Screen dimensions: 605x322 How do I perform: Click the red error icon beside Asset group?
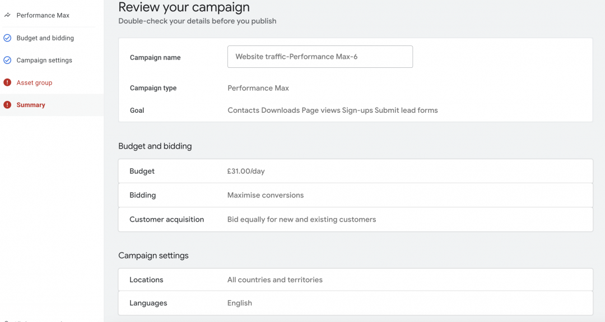(x=7, y=82)
